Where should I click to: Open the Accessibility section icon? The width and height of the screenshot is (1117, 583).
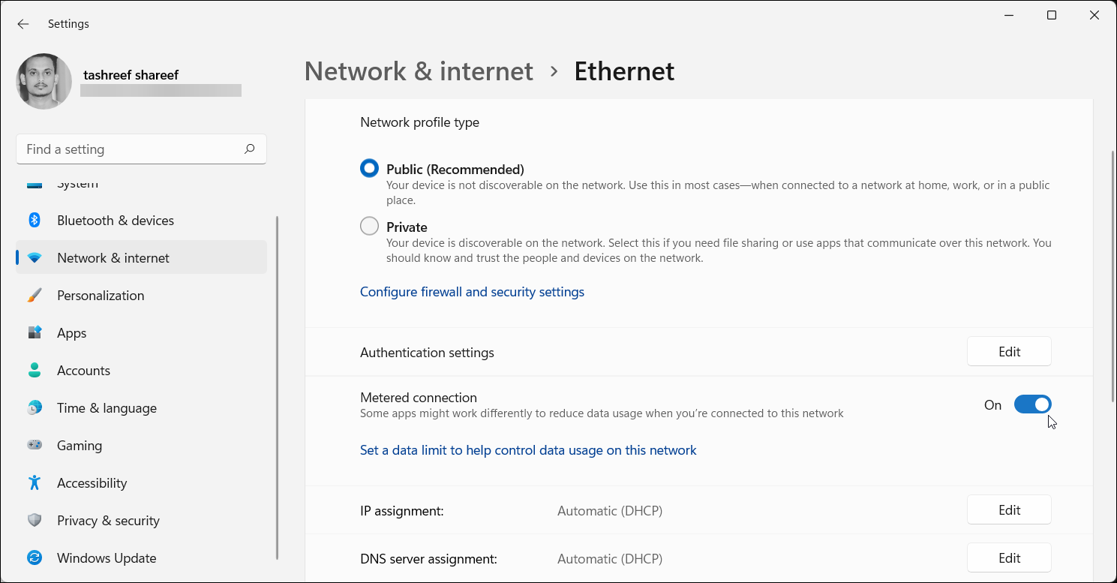click(35, 482)
